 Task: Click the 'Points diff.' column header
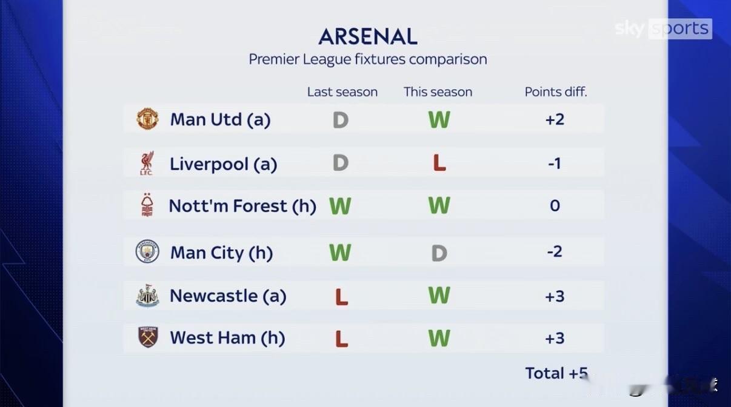[x=556, y=92]
